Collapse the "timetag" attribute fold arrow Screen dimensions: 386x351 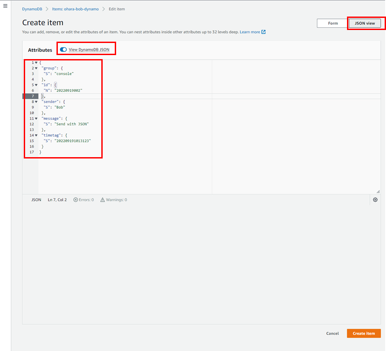(36, 135)
